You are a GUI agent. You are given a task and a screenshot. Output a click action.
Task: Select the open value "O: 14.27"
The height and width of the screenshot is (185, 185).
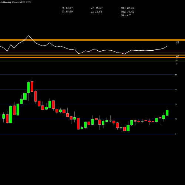point(67,8)
